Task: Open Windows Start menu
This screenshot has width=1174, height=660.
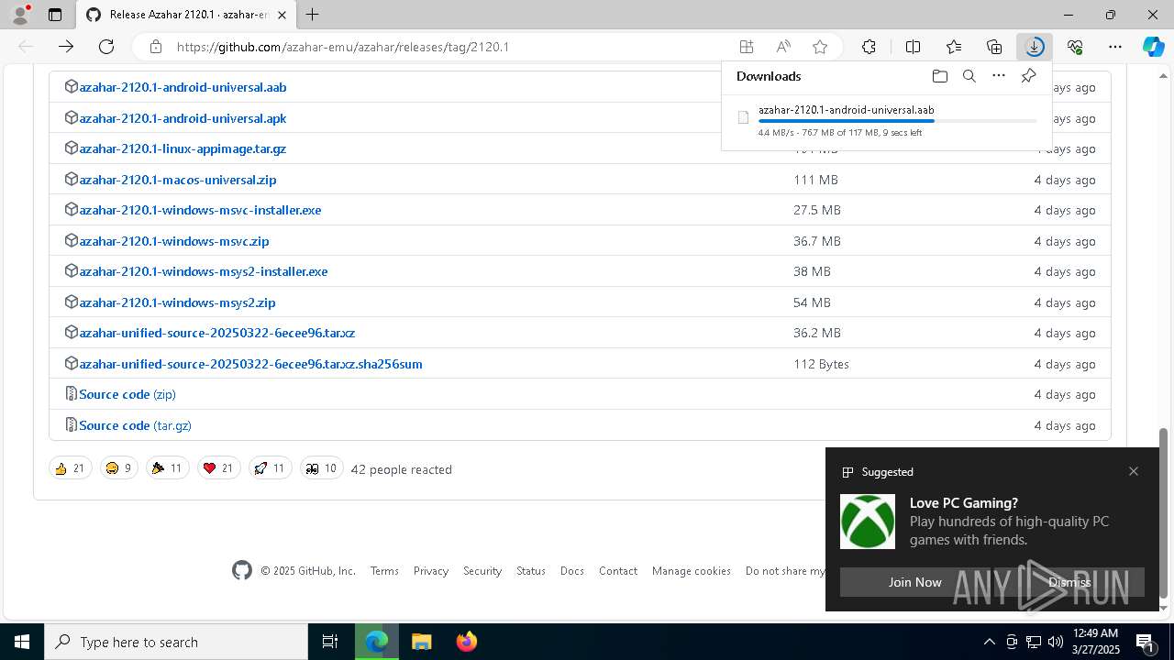Action: [22, 642]
